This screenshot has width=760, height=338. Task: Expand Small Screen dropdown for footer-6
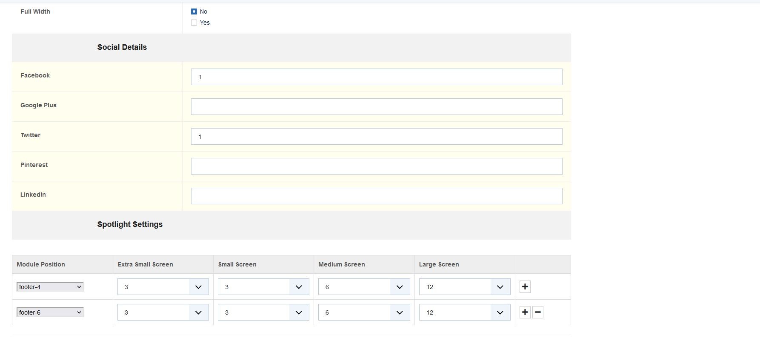[263, 312]
